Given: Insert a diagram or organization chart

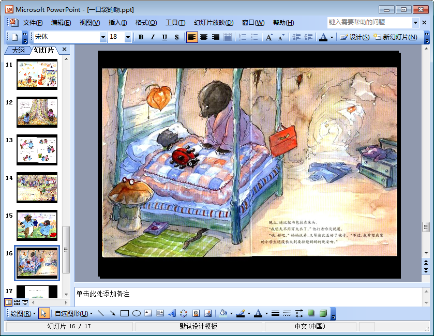Looking at the screenshot, I should click(184, 313).
